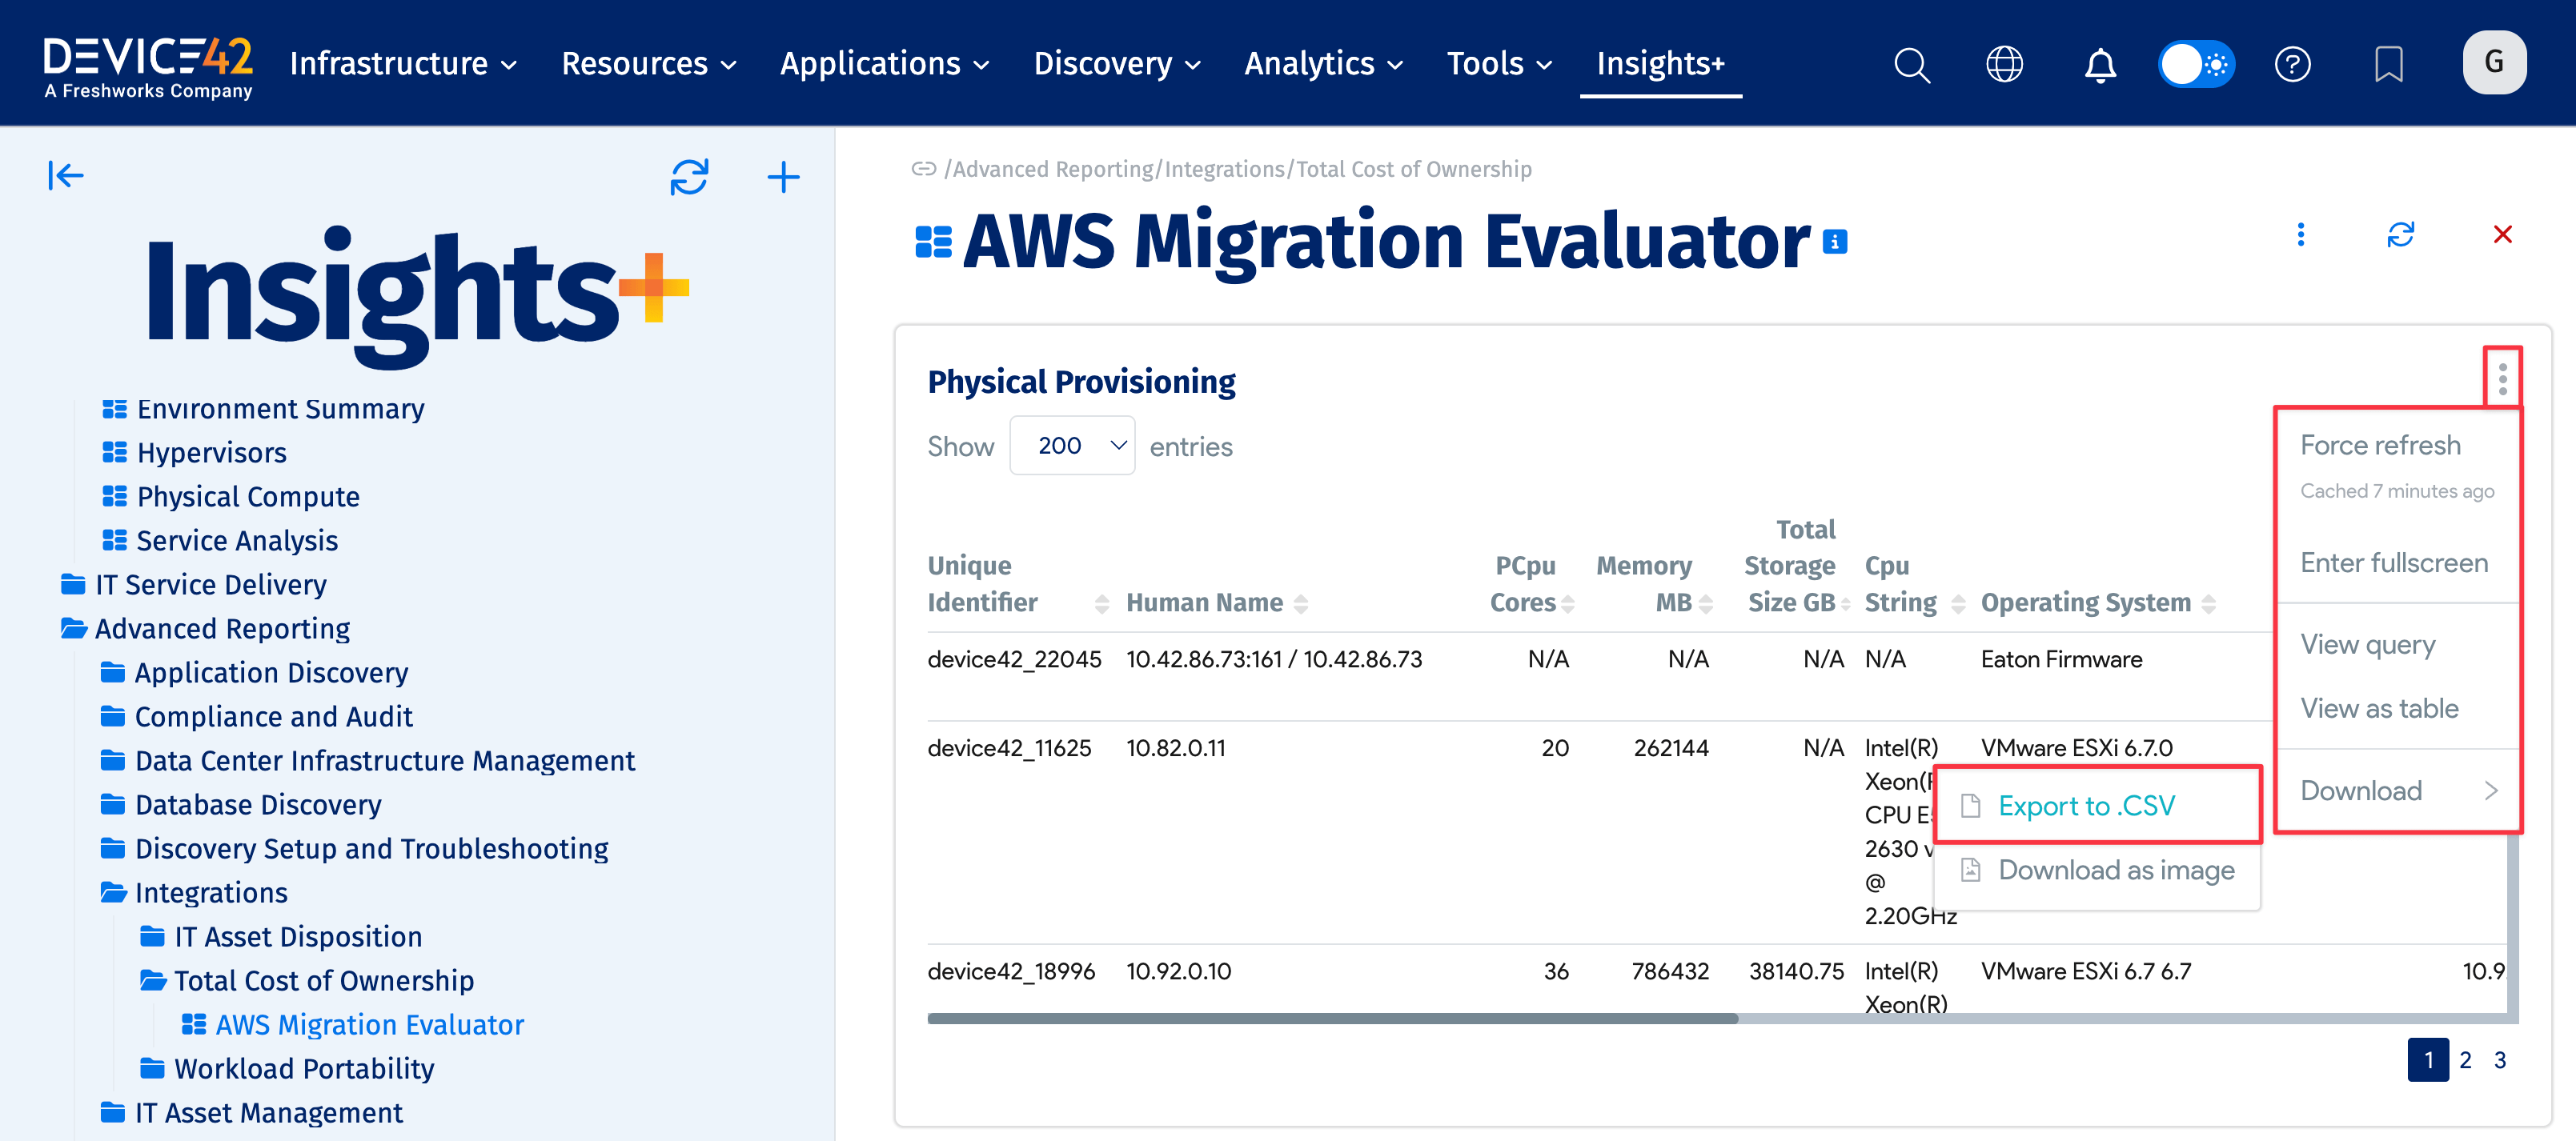
Task: Copy breadcrumb link icon
Action: pos(923,169)
